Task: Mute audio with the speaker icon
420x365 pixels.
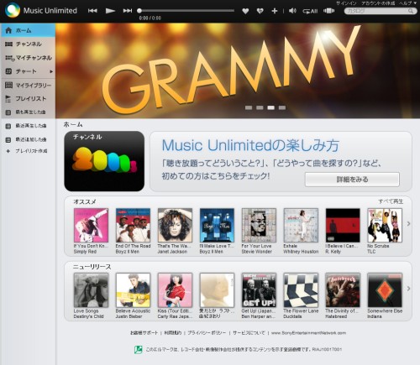Action: click(292, 11)
